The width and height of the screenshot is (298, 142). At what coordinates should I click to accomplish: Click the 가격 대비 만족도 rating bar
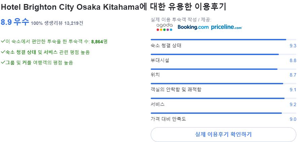(x=223, y=113)
